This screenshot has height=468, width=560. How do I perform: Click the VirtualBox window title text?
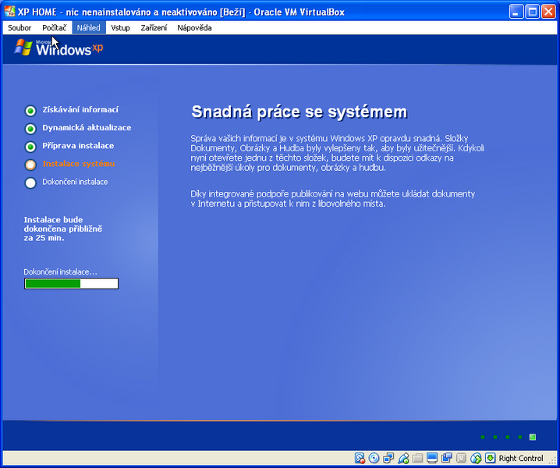181,12
